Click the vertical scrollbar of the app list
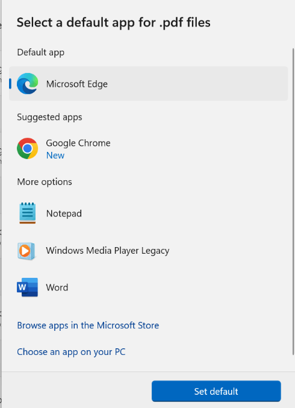Viewport: 295px width, 408px height. pyautogui.click(x=293, y=202)
